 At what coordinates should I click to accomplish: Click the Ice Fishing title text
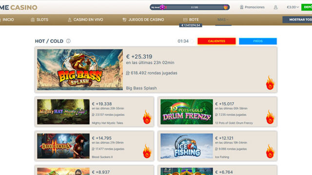point(222,157)
